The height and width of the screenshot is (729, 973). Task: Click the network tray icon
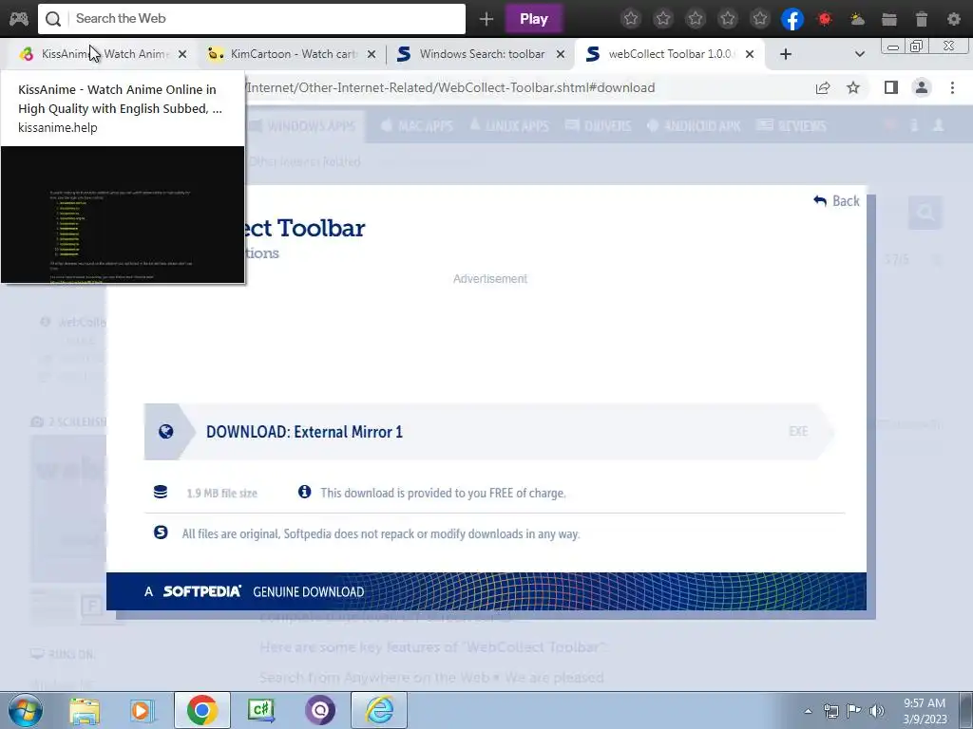pos(830,711)
